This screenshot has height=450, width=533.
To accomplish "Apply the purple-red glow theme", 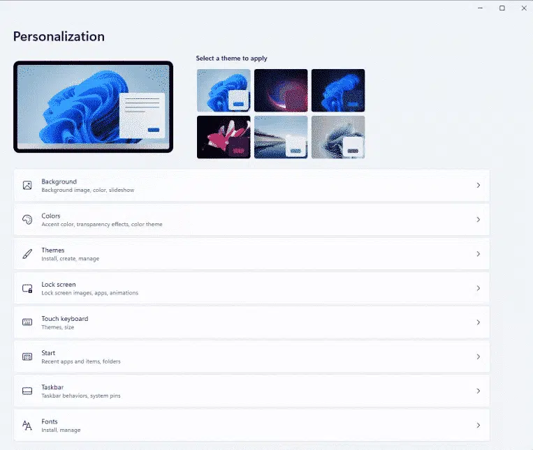I will pyautogui.click(x=281, y=90).
